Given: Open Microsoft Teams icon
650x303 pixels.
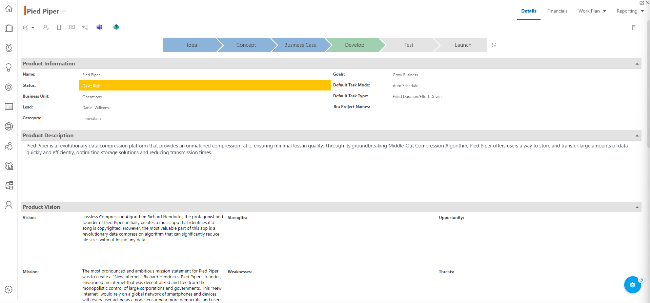Looking at the screenshot, I should [x=99, y=27].
